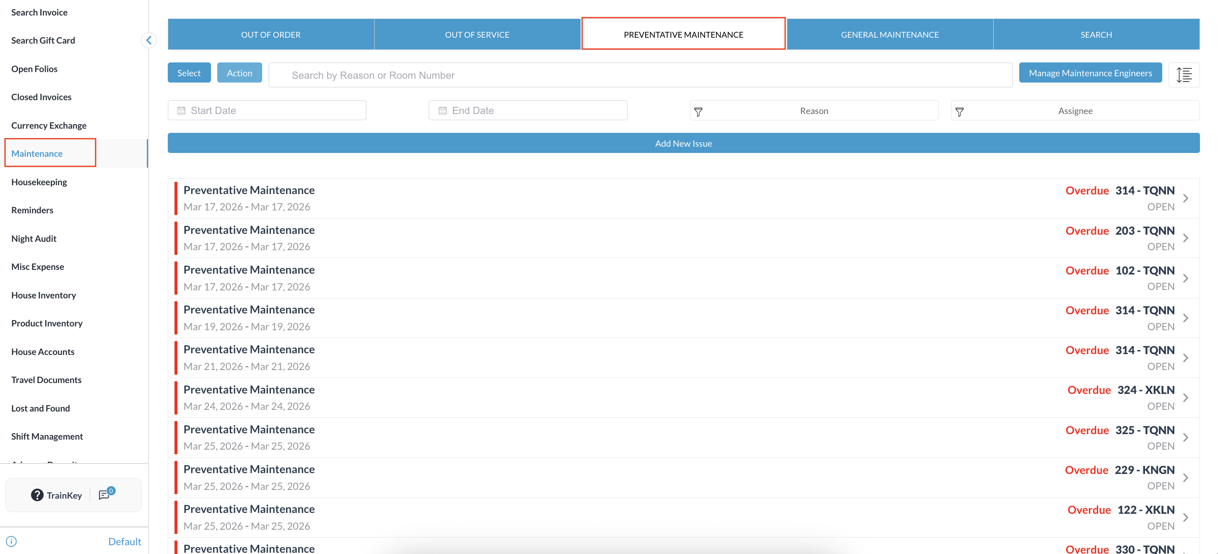Expand the room 324 - XKLN issue chevron
Viewport: 1218px width, 554px height.
1185,398
